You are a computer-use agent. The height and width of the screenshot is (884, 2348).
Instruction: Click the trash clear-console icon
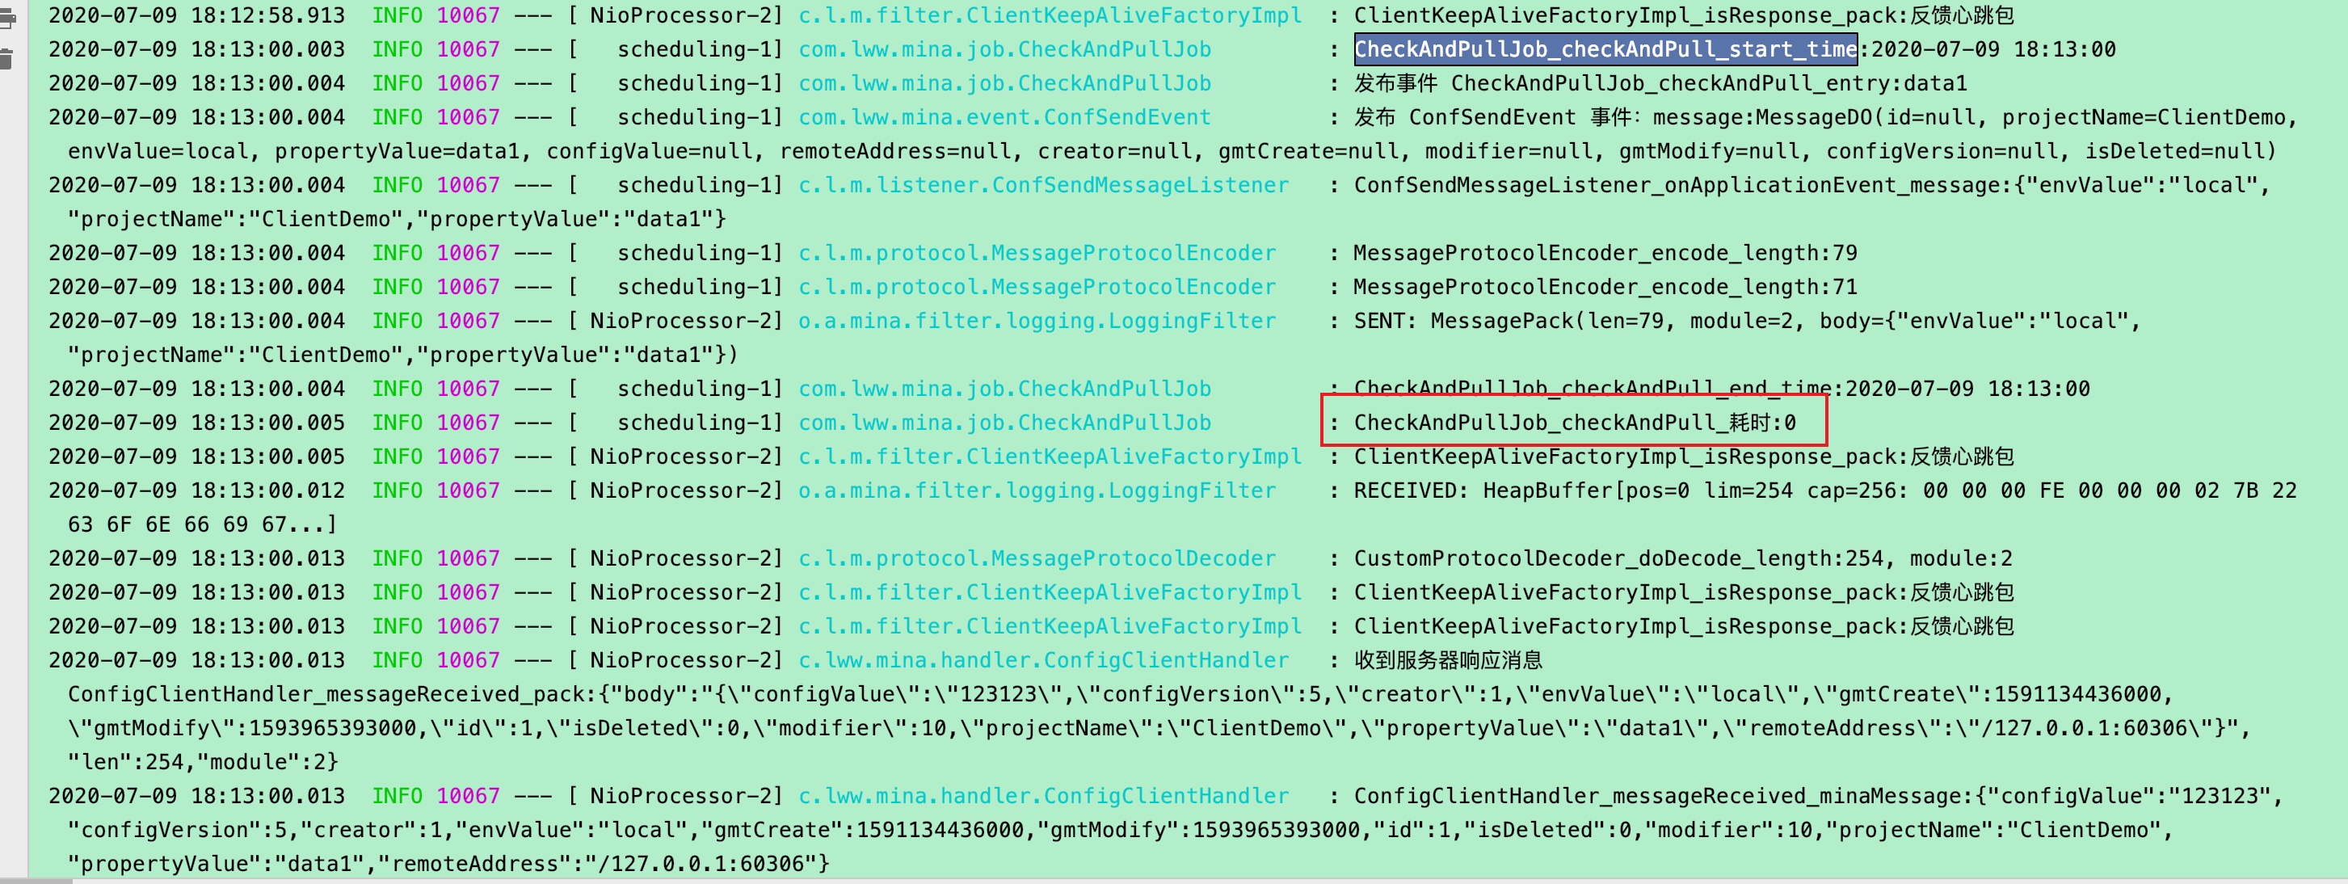(7, 60)
